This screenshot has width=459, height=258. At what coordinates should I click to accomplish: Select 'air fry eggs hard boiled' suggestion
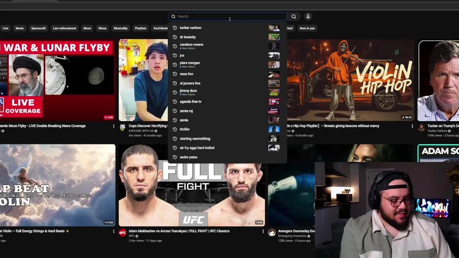(227, 148)
